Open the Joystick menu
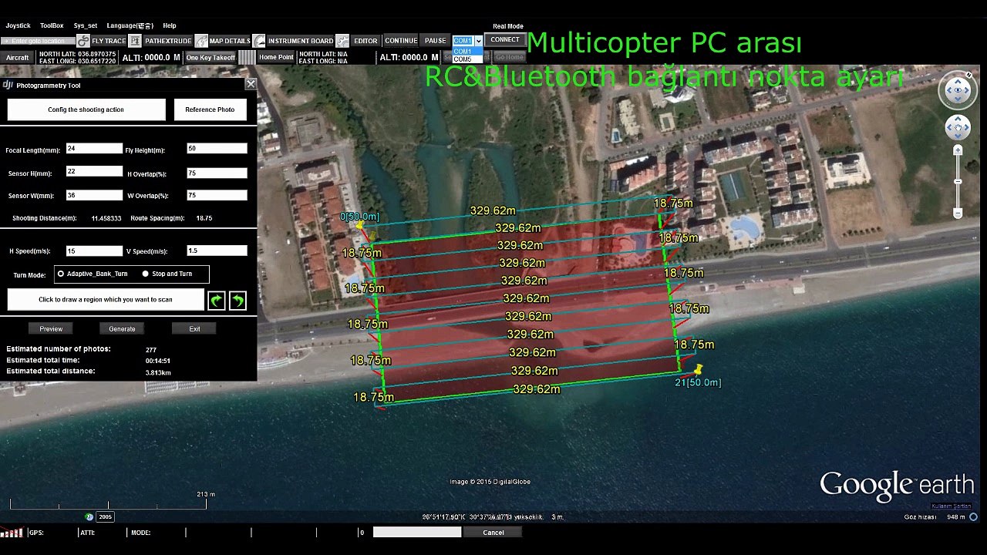Image resolution: width=987 pixels, height=555 pixels. 18,25
